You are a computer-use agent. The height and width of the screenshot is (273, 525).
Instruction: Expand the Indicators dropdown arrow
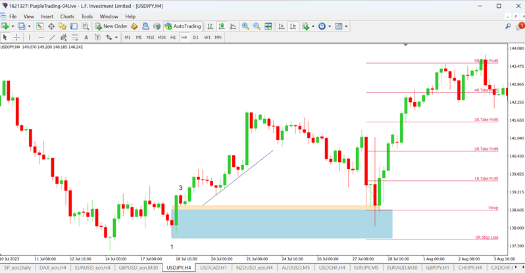point(313,26)
